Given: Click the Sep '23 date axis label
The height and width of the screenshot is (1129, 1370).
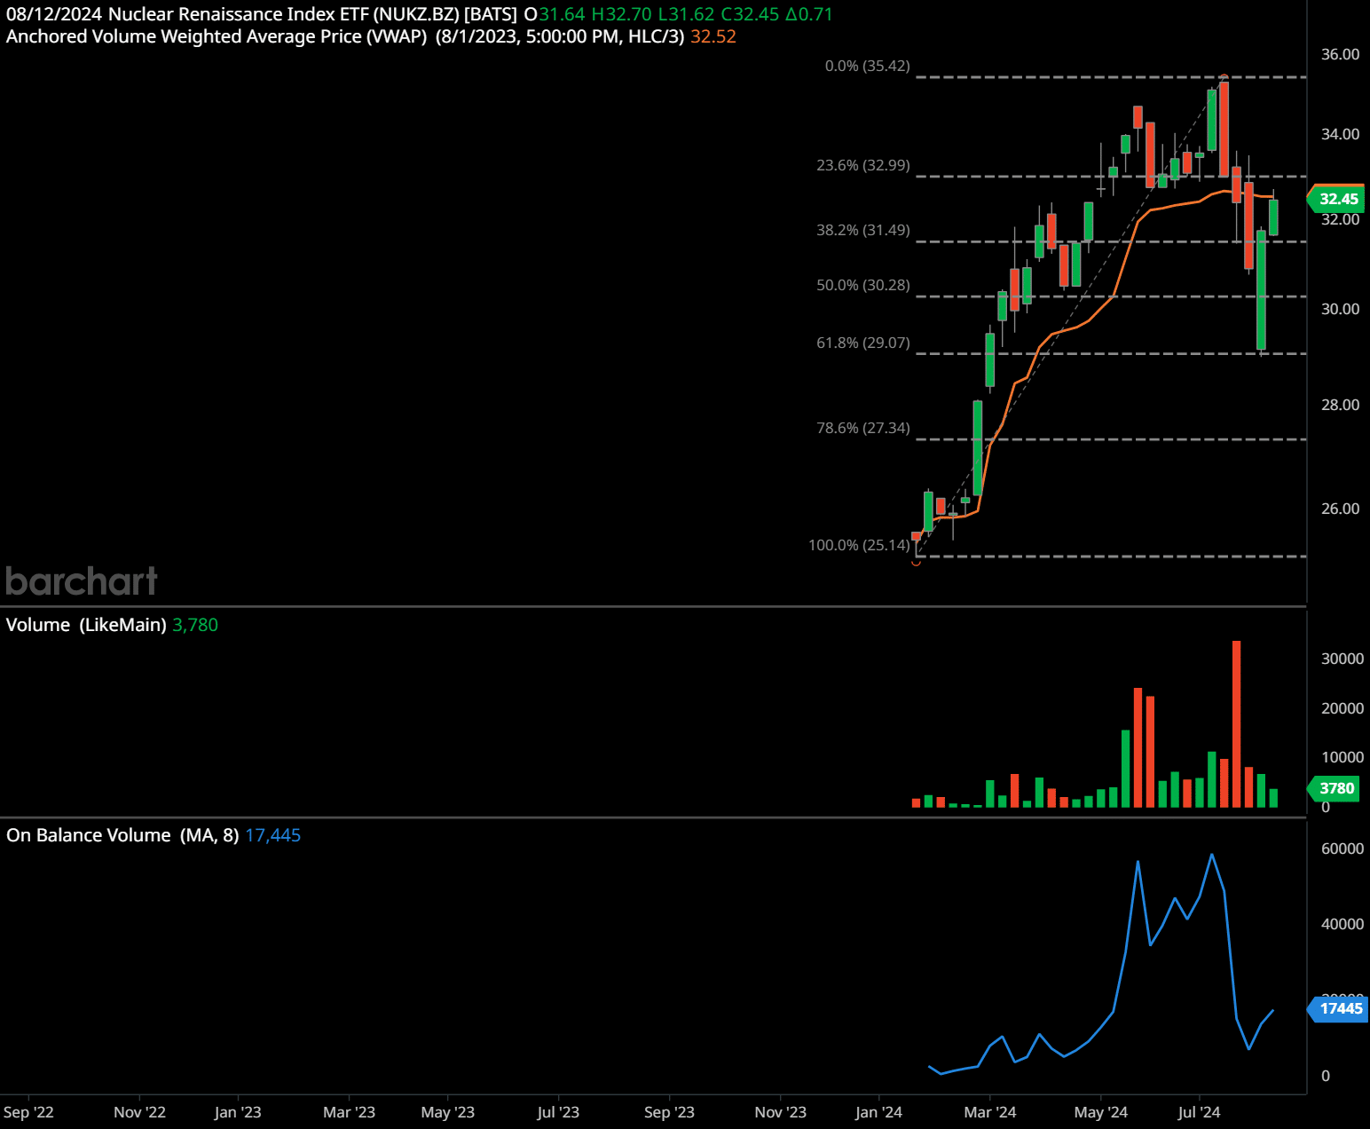Looking at the screenshot, I should pos(669,1112).
